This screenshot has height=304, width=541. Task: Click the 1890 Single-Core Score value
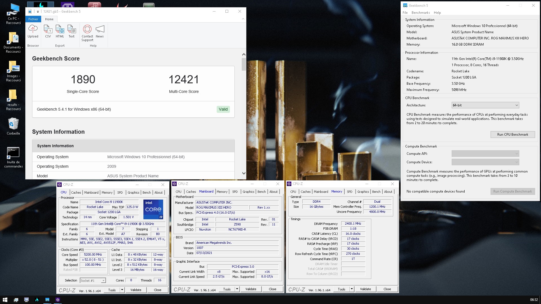(x=83, y=79)
